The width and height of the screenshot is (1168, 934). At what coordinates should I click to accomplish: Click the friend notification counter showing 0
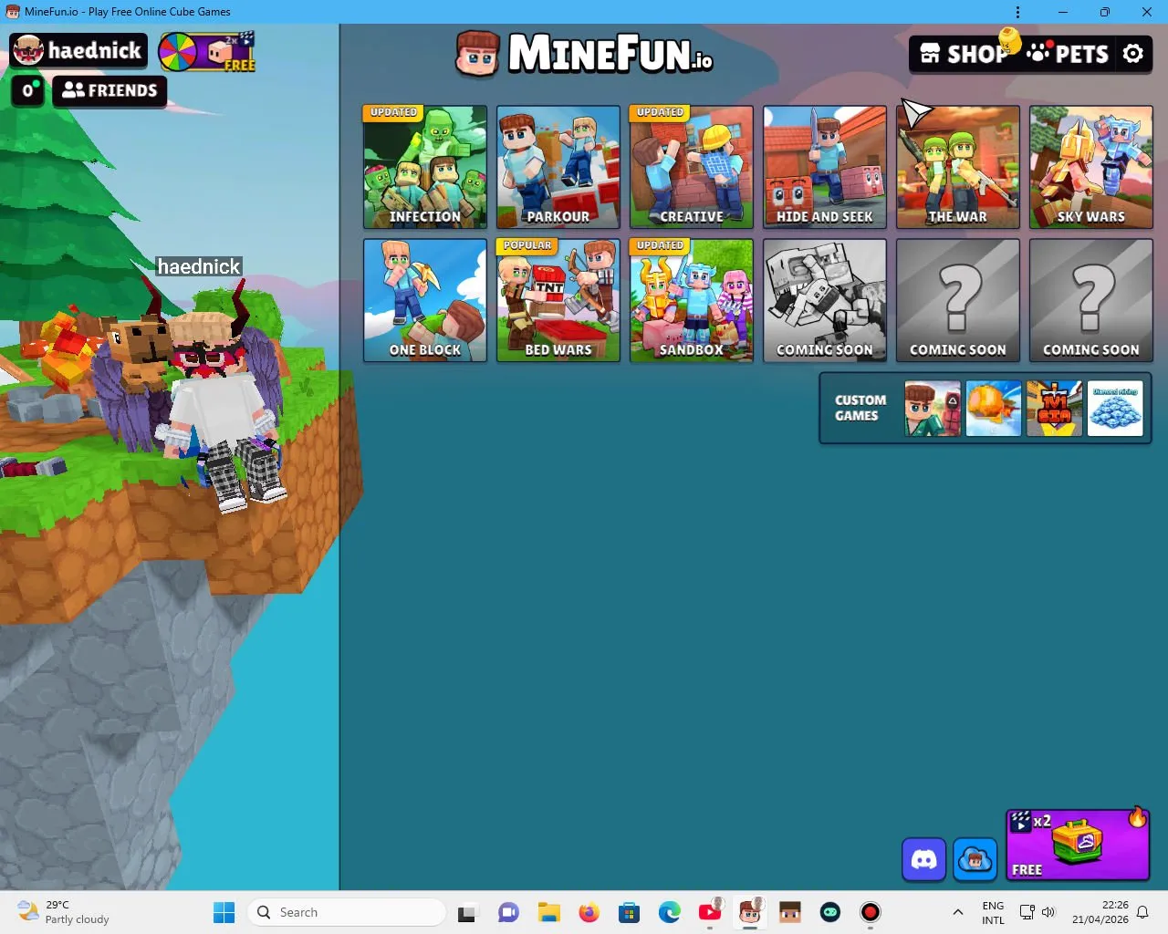coord(28,90)
